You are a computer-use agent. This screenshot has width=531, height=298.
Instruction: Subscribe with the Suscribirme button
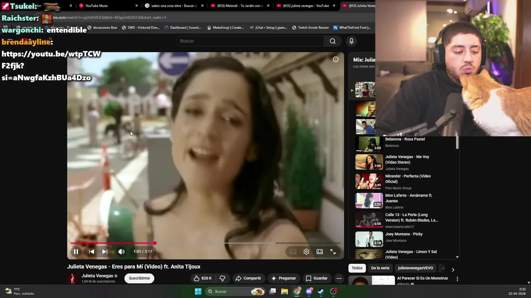pos(139,278)
